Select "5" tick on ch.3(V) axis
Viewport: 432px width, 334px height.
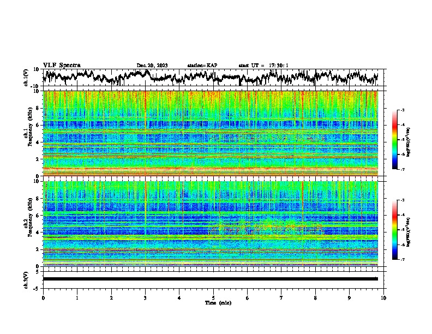(38, 272)
